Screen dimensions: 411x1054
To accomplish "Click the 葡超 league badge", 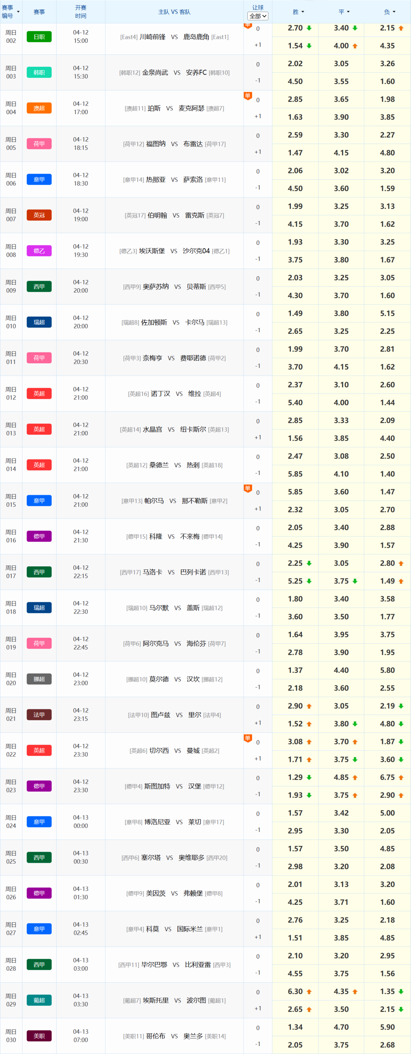I will click(x=39, y=1000).
